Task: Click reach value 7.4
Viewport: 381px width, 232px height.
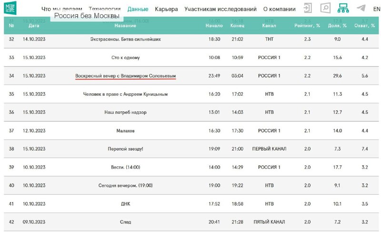Action: click(364, 149)
